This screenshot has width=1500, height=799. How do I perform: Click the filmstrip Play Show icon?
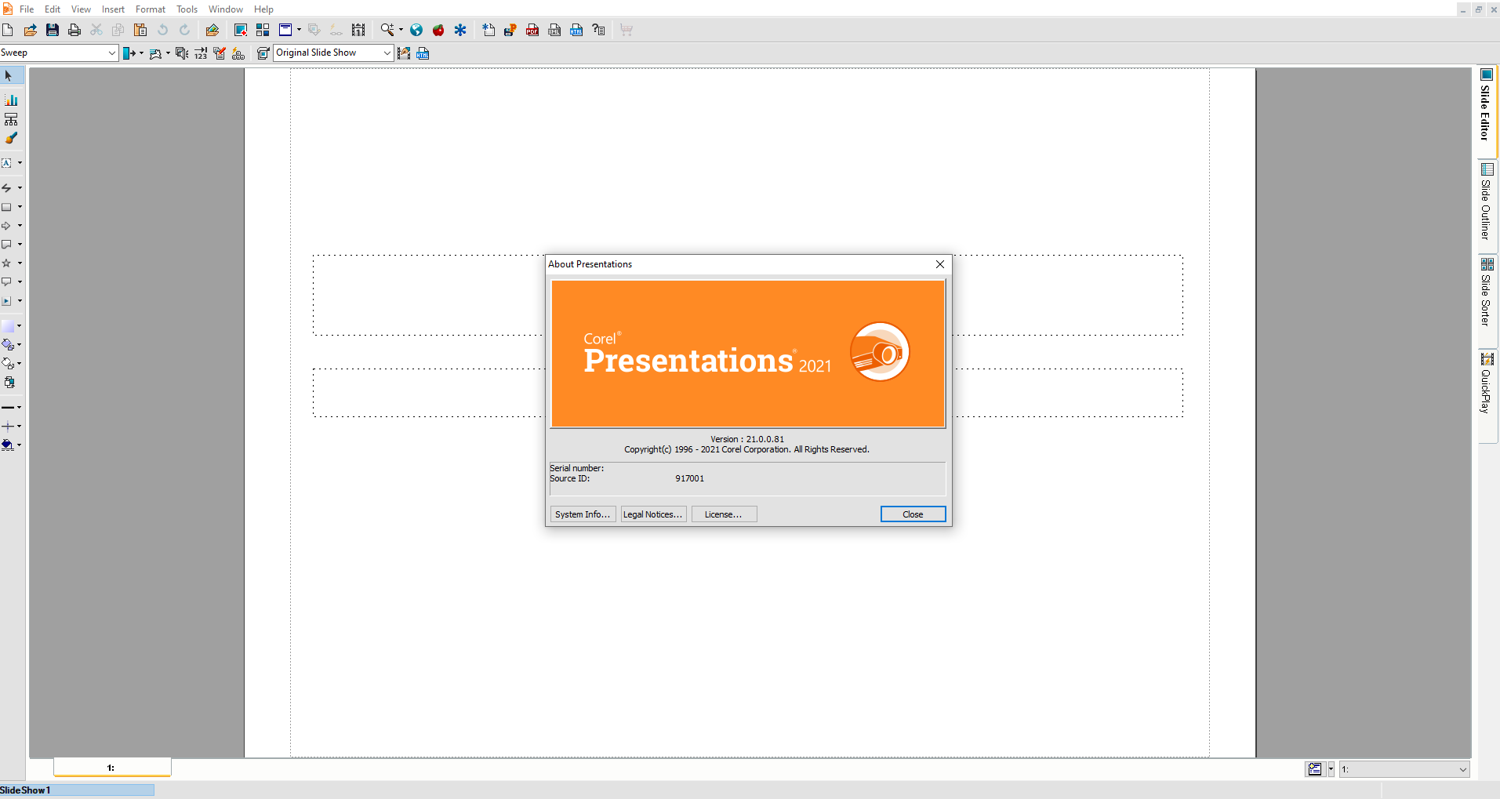coord(358,30)
